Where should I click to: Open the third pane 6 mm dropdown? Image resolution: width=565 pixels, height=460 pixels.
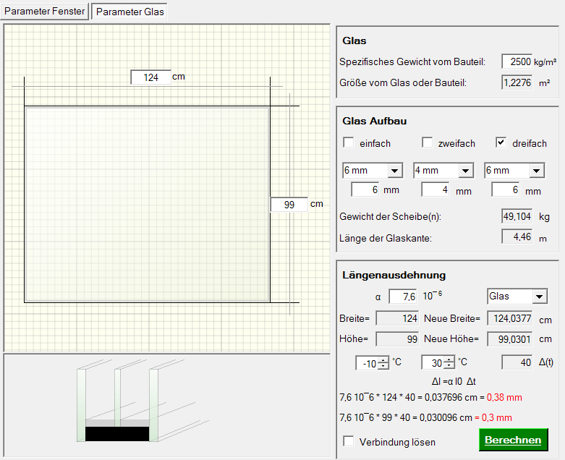(537, 171)
